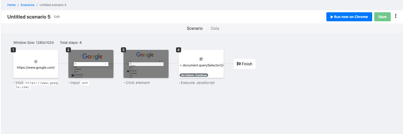Viewport: 403px width, 134px height.
Task: Open the three-dot more options menu
Action: tap(396, 16)
